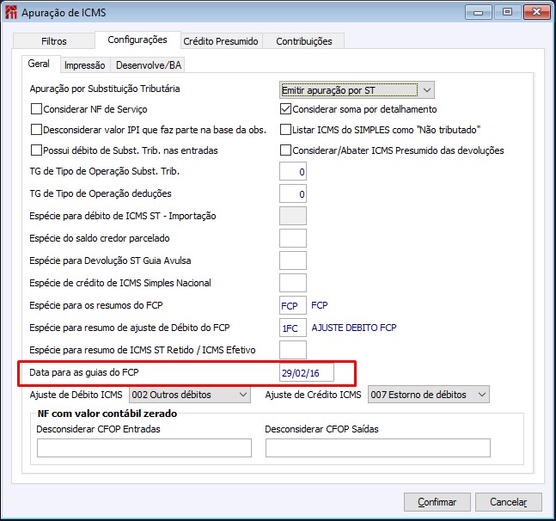Open the Emitir apuração por ST dropdown
Viewport: 556px width, 521px height.
(x=357, y=90)
